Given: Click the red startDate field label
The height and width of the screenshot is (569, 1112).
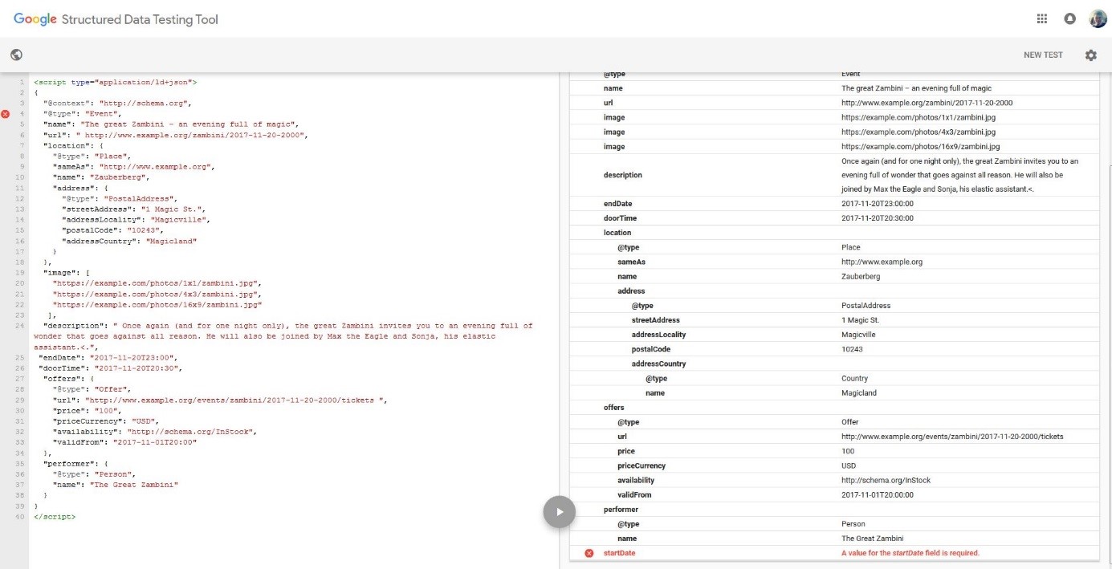Looking at the screenshot, I should [x=619, y=553].
